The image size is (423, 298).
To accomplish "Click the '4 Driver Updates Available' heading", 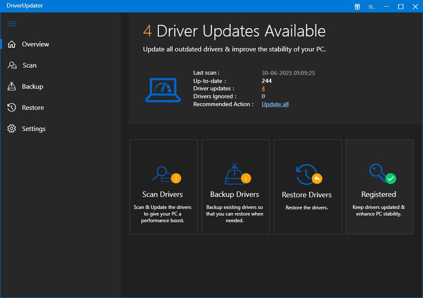I will (234, 31).
